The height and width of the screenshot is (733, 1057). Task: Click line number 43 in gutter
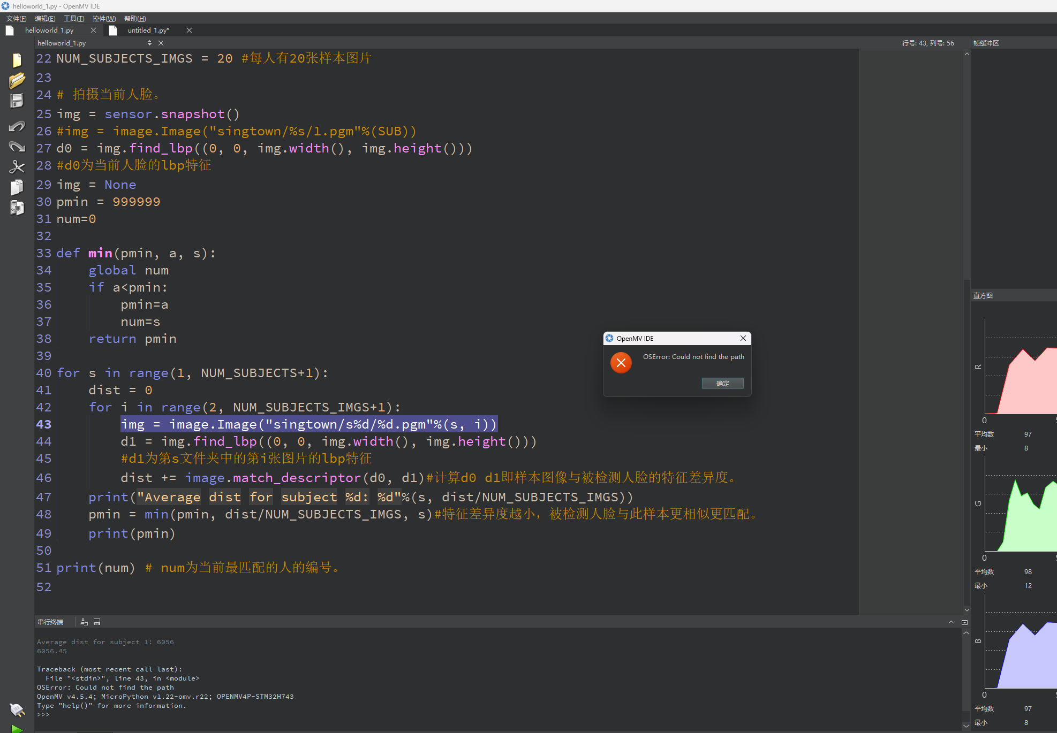tap(44, 424)
